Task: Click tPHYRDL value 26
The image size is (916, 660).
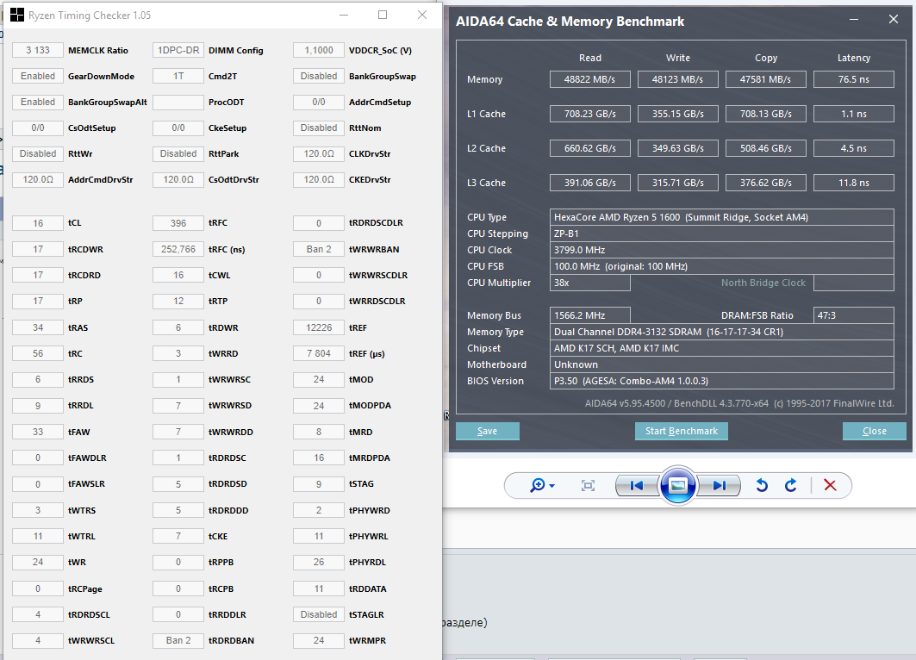Action: tap(319, 562)
